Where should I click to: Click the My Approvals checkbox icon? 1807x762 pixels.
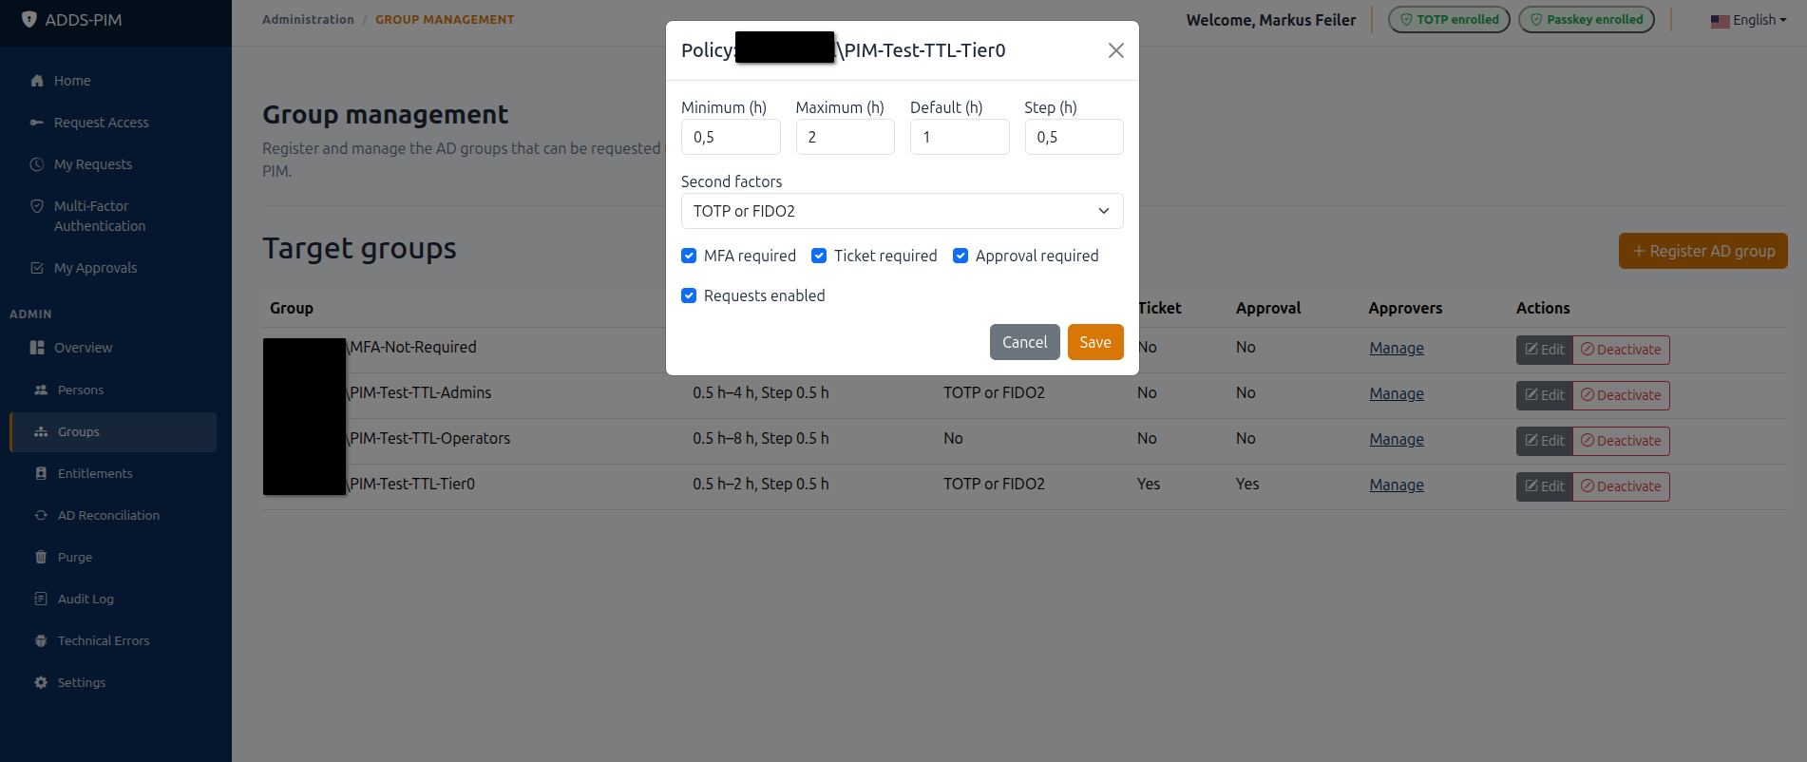[37, 268]
